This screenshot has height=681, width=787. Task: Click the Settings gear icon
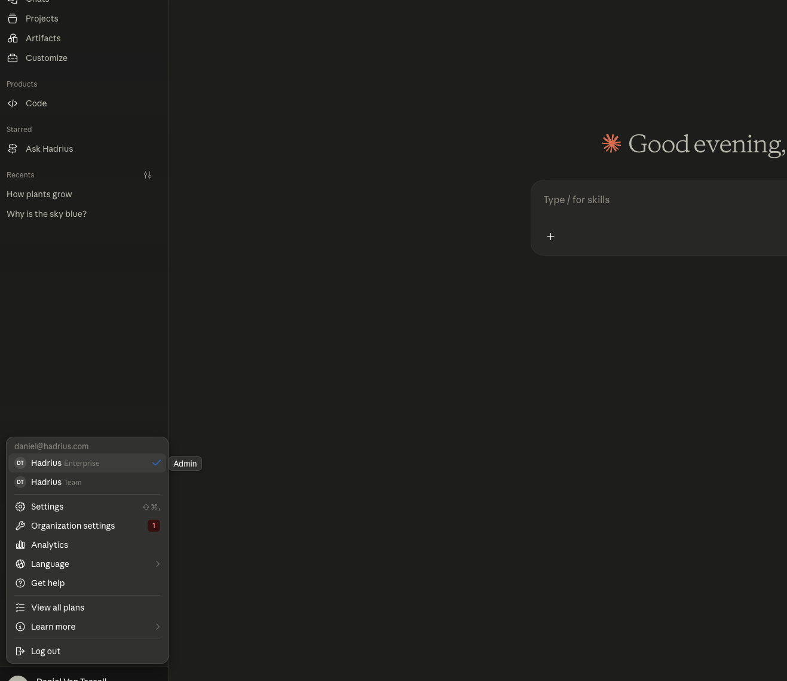(x=20, y=507)
